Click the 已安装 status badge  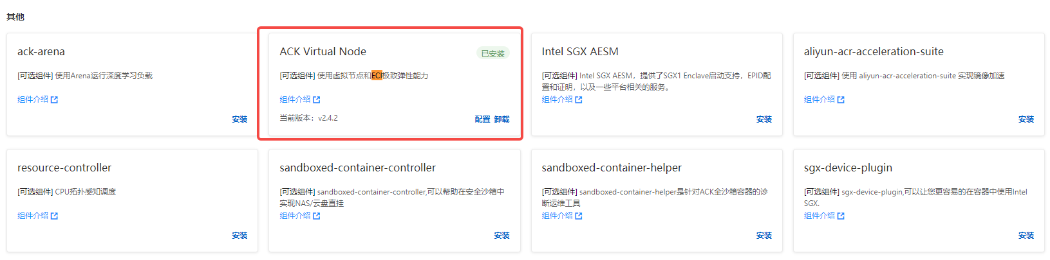pyautogui.click(x=493, y=53)
